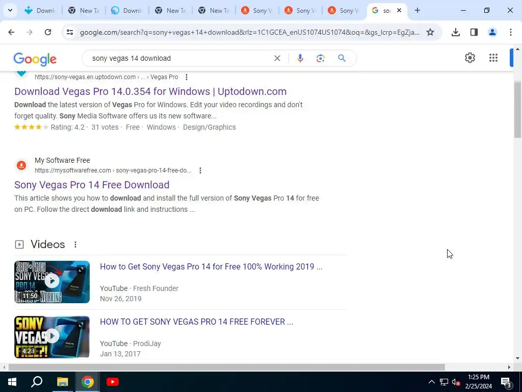
Task: Open more options for Uptodown result
Action: [x=187, y=77]
